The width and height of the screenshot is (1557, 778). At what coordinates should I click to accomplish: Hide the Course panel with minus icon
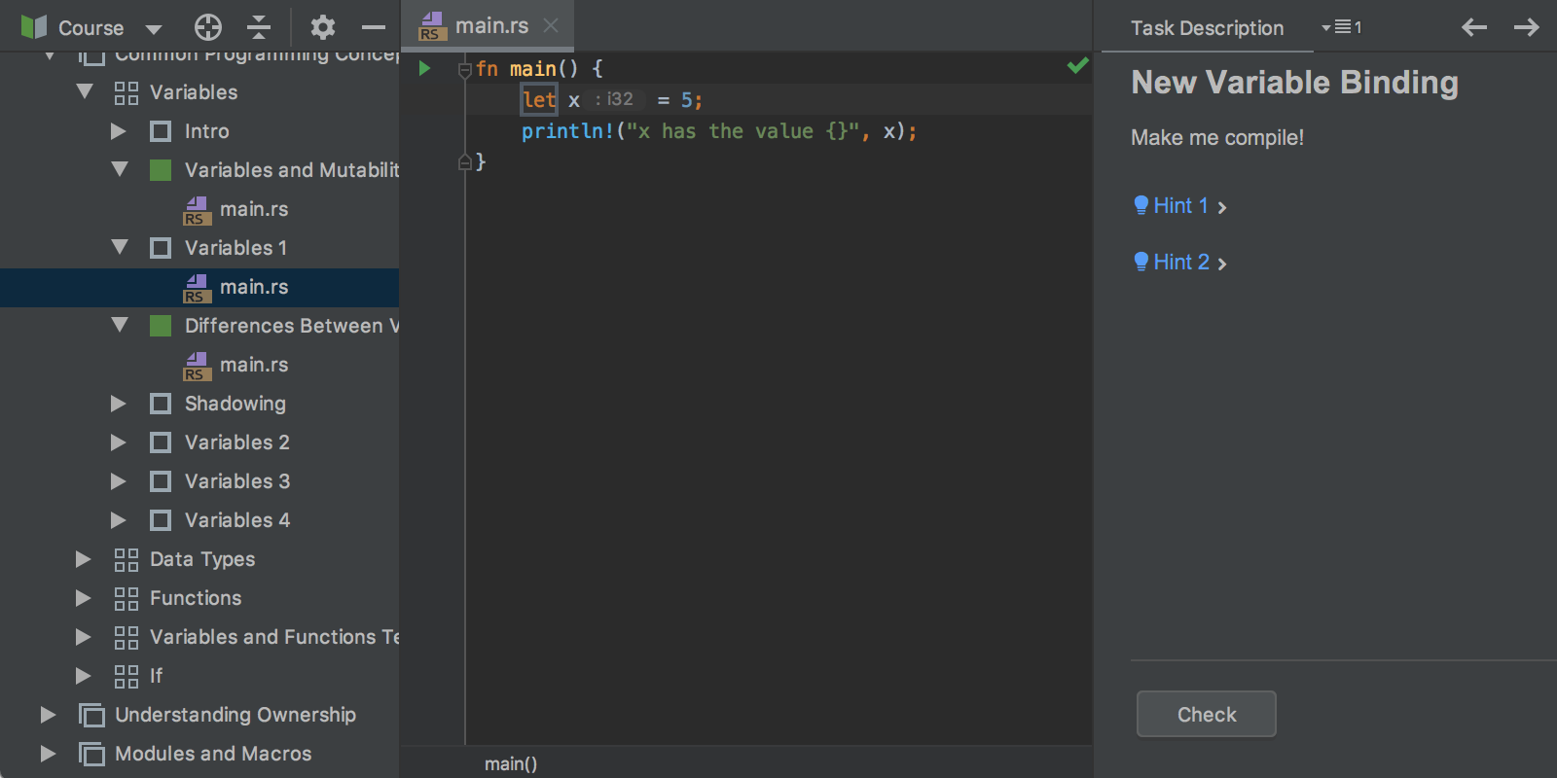pyautogui.click(x=374, y=27)
